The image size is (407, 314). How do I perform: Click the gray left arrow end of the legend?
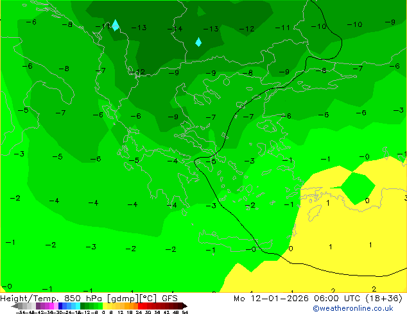14,306
